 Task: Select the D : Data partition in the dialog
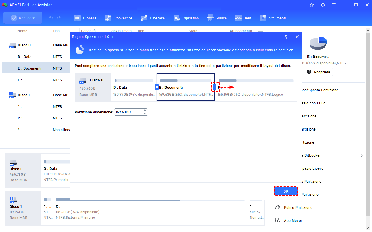click(x=133, y=87)
